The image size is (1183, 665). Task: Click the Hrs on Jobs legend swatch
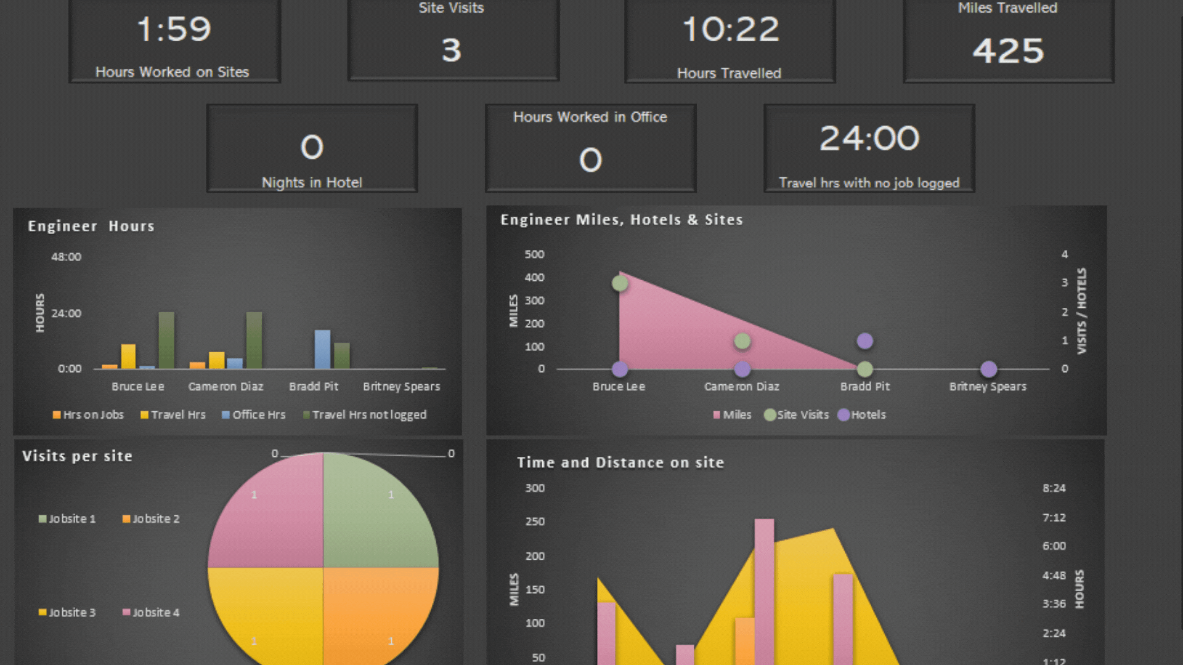[57, 415]
